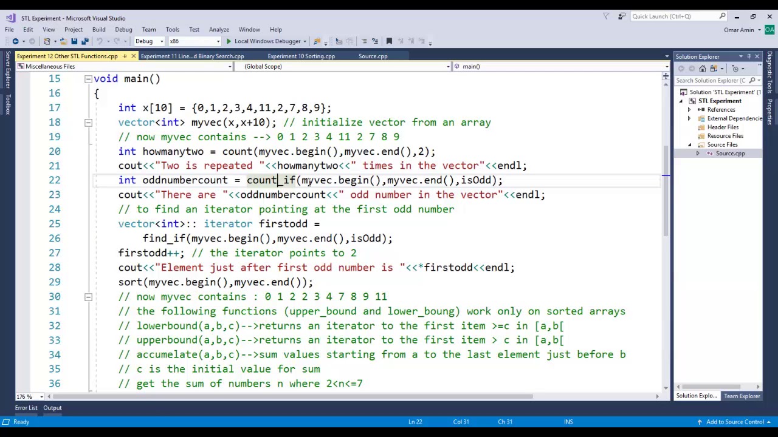Collapse the outlining block at line 18
The height and width of the screenshot is (437, 778).
(x=88, y=123)
